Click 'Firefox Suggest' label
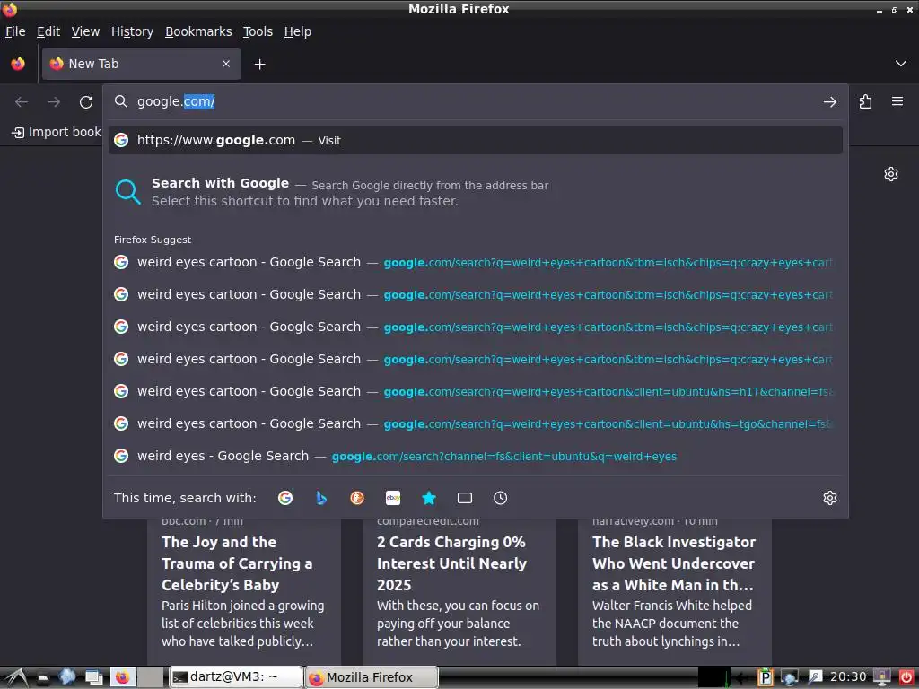919x689 pixels. tap(153, 240)
